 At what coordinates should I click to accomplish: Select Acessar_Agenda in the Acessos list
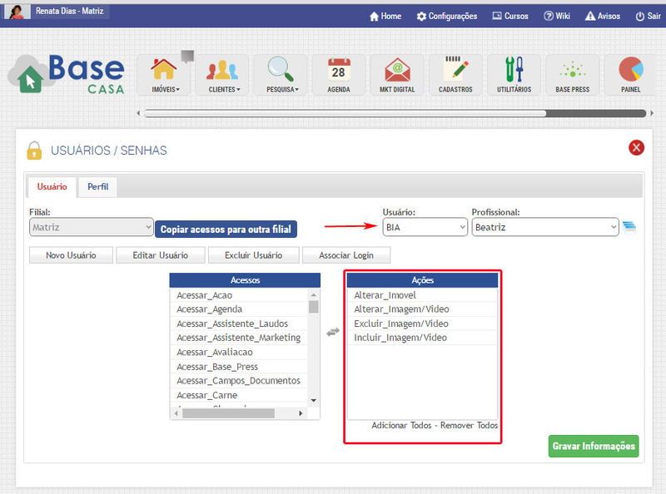point(210,309)
